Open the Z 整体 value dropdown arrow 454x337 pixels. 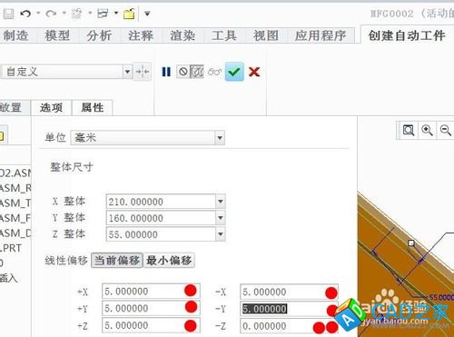221,234
